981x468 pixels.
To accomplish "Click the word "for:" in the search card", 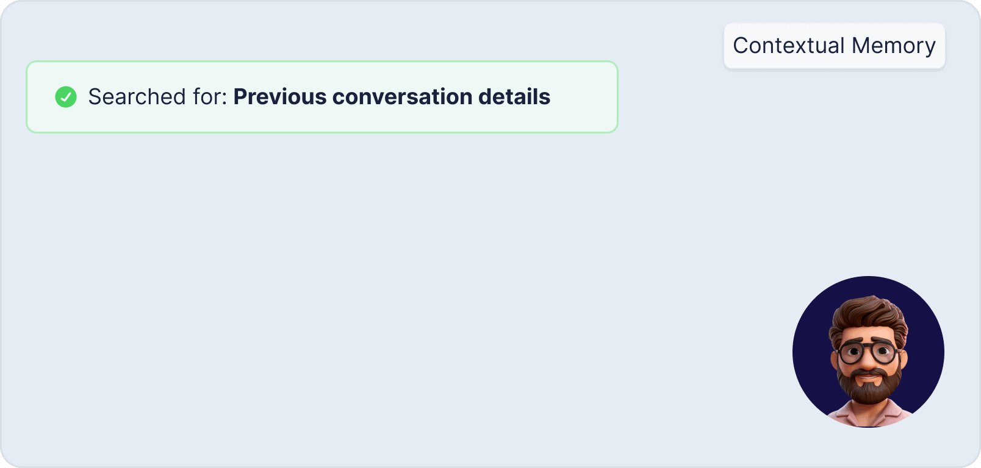I will (x=210, y=97).
